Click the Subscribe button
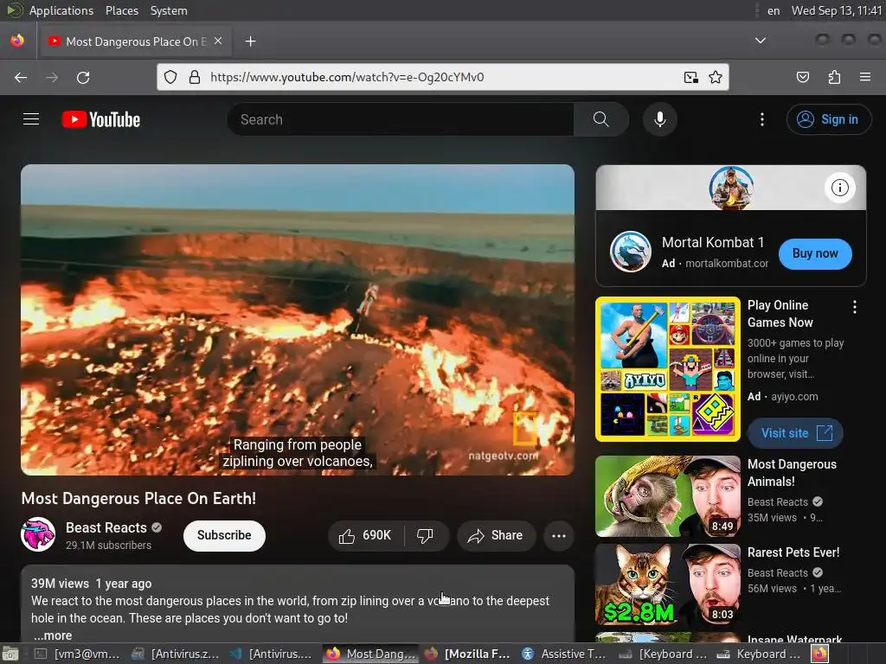This screenshot has height=664, width=886. point(224,535)
